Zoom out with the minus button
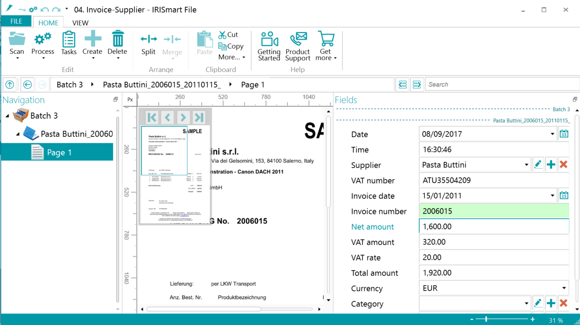580x325 pixels. click(x=472, y=319)
